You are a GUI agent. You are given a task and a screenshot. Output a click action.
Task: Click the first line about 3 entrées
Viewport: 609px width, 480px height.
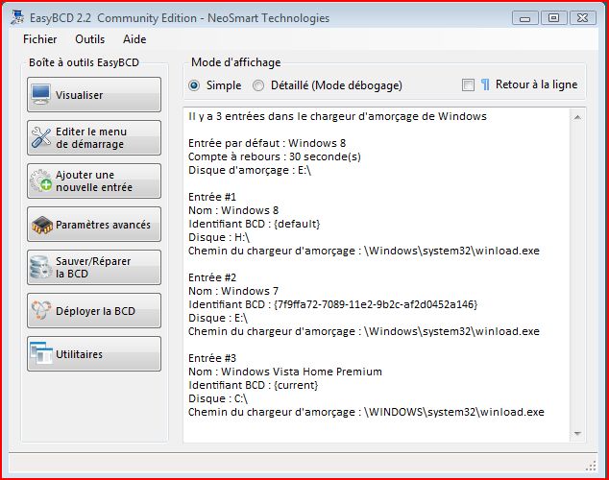point(337,116)
